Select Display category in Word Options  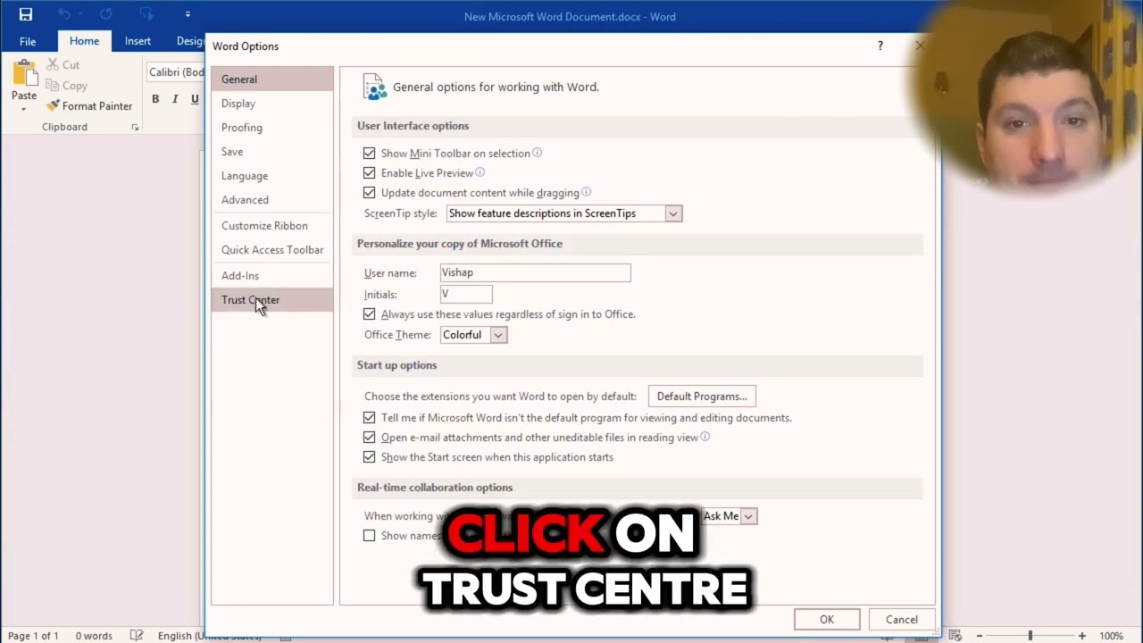click(x=272, y=104)
